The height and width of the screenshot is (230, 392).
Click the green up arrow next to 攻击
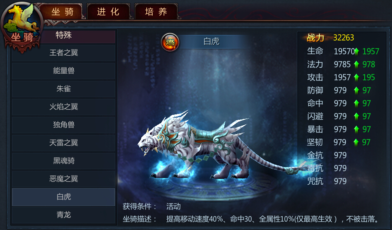point(356,78)
